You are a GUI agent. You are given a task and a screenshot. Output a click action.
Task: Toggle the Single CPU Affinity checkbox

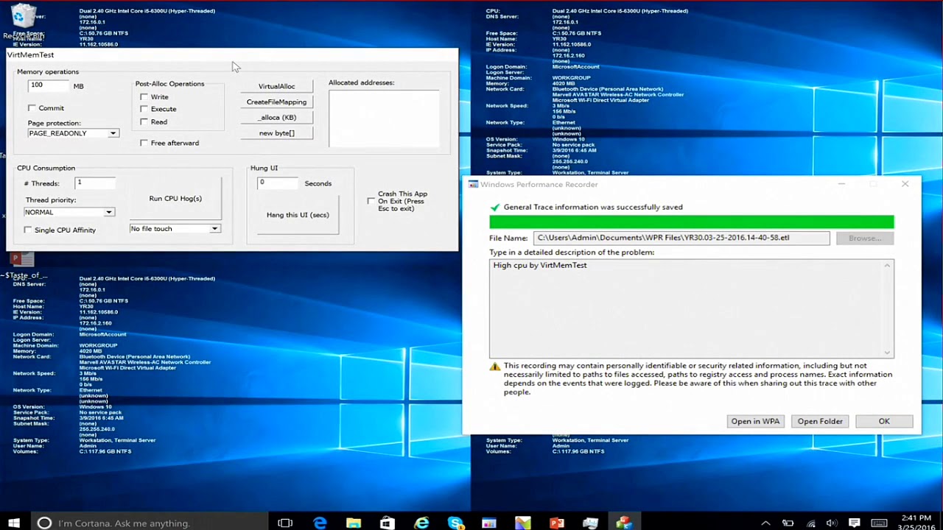tap(28, 230)
